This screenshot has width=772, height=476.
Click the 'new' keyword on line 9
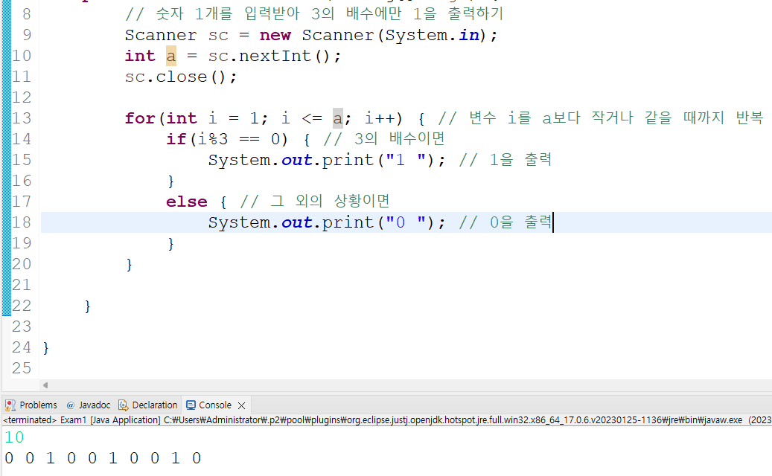point(275,36)
